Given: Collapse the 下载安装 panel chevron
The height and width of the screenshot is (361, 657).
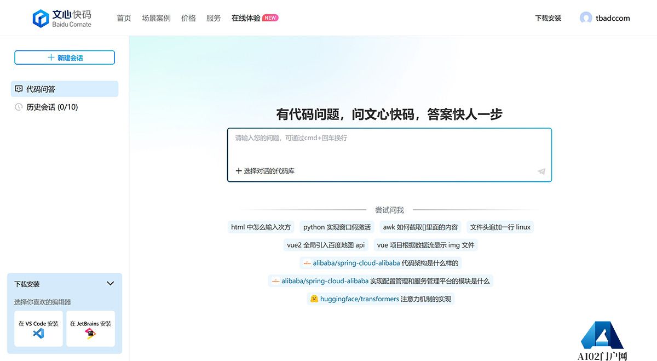Looking at the screenshot, I should pos(110,284).
